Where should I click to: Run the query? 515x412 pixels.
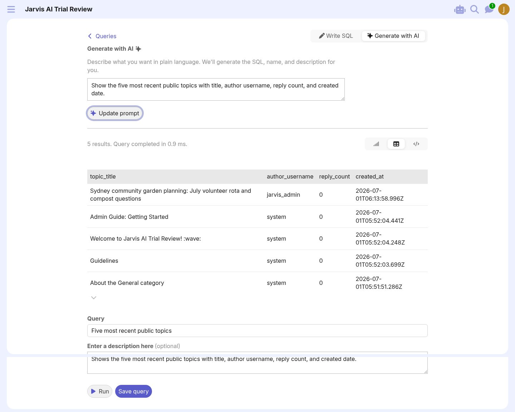100,391
